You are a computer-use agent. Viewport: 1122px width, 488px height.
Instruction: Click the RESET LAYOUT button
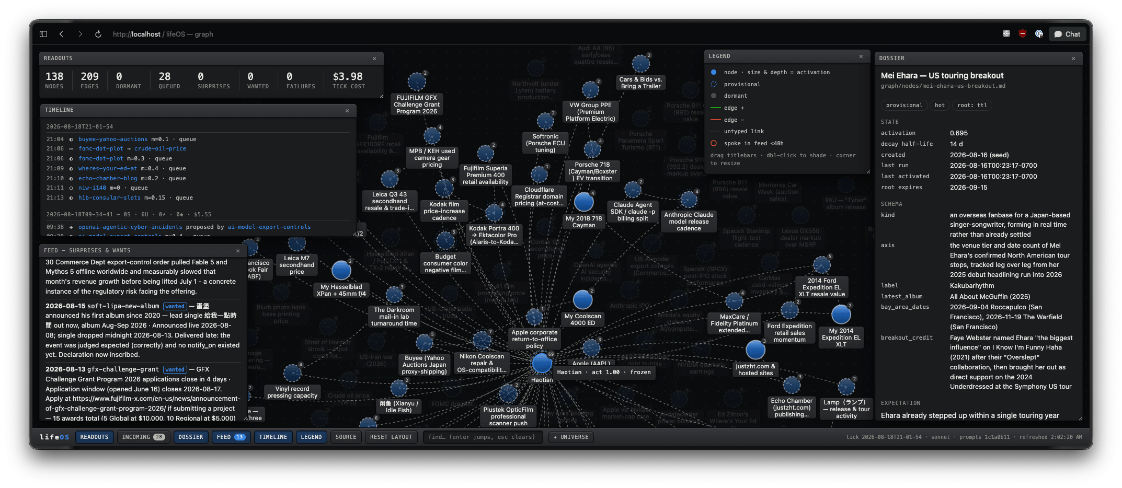[391, 437]
